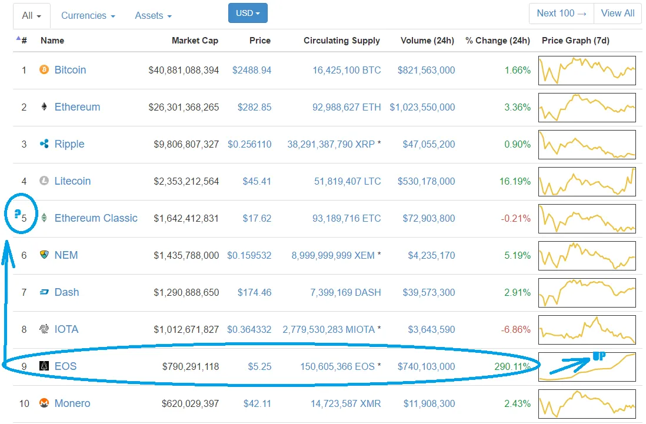Click the Ripple logo icon
Viewport: 646px width, 424px height.
[44, 143]
